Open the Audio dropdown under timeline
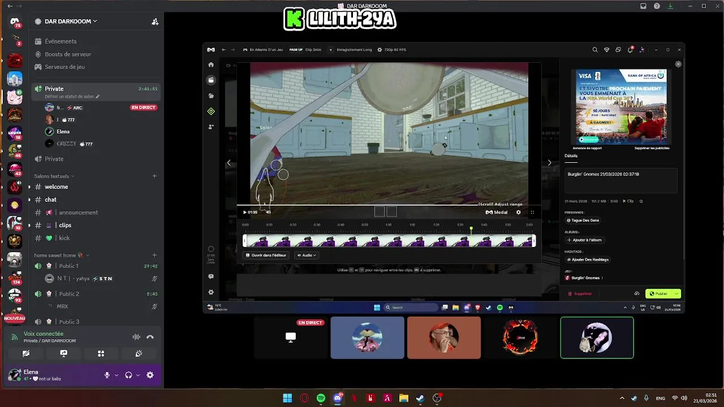The width and height of the screenshot is (724, 407). pos(306,255)
